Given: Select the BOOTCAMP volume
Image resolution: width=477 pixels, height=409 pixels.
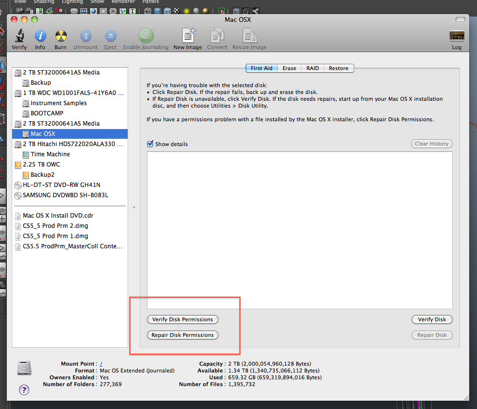Looking at the screenshot, I should [x=70, y=113].
